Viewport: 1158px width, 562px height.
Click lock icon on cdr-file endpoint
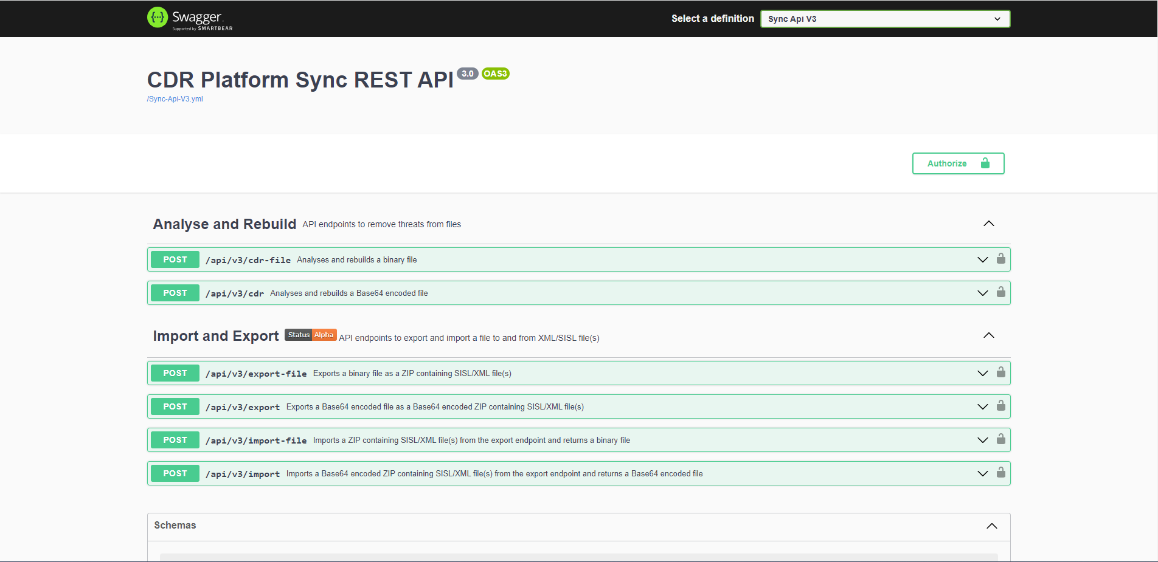(1000, 259)
